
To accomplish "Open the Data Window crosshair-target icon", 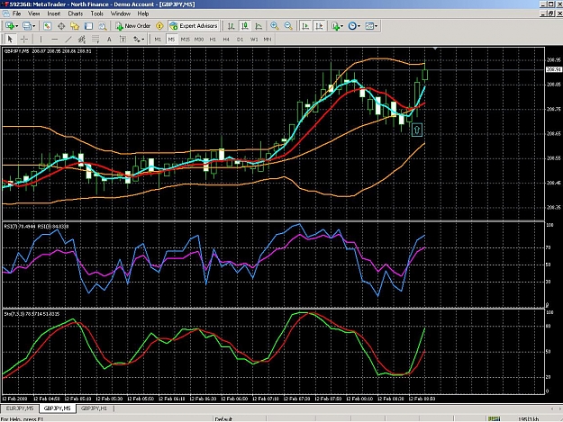I will pyautogui.click(x=61, y=26).
